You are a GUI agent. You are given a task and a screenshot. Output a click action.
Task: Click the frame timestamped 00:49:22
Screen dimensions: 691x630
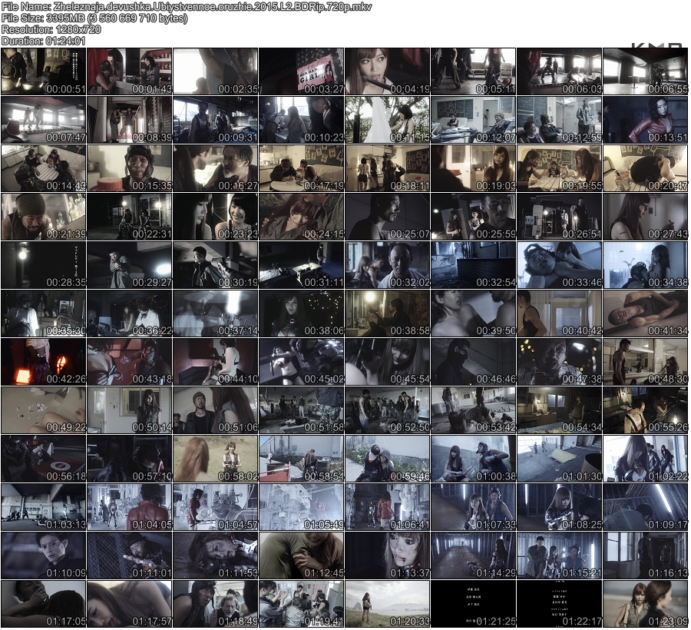43,410
